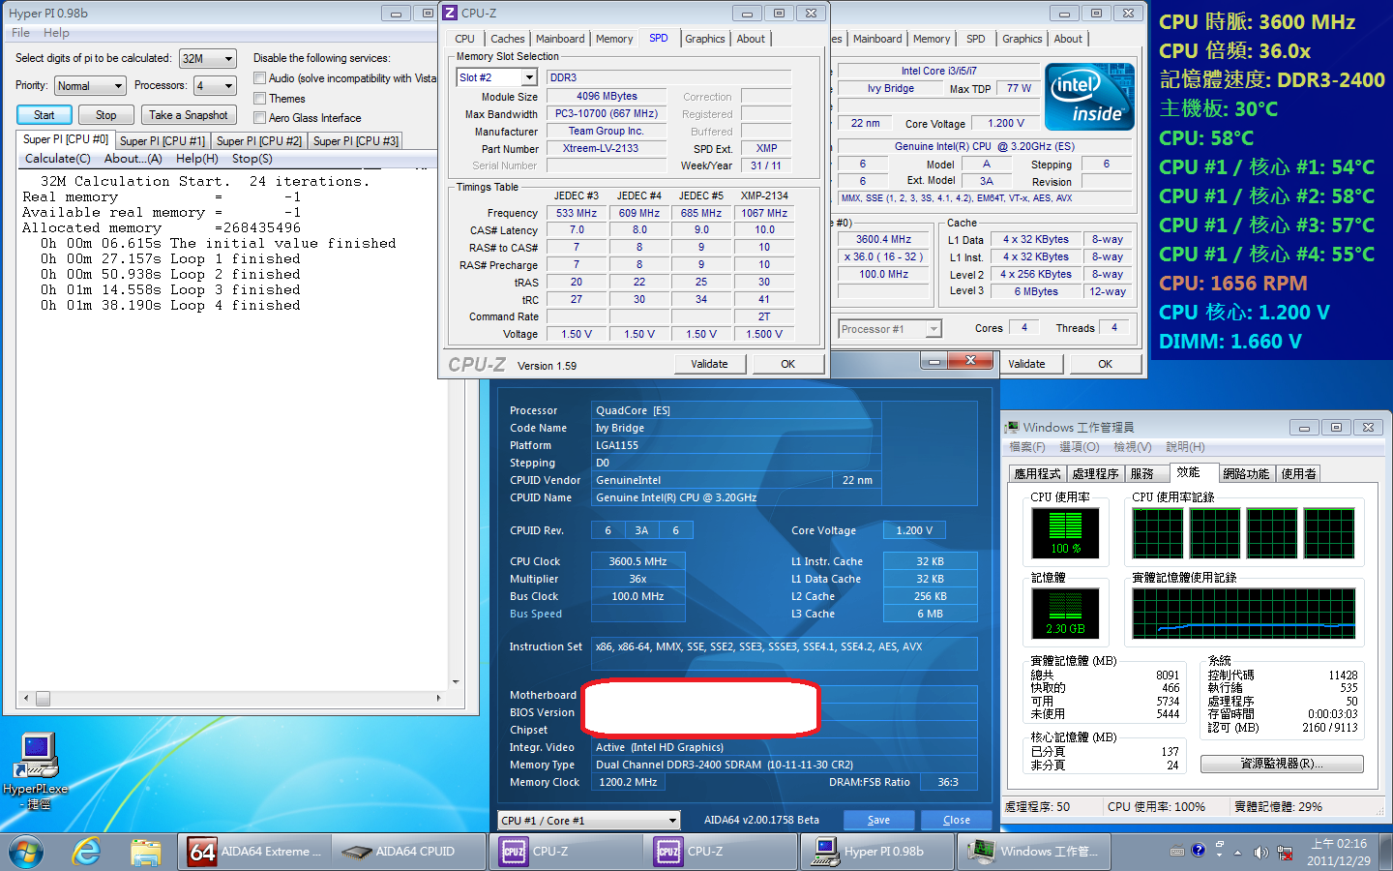Open the Priority Normal dropdown

90,85
